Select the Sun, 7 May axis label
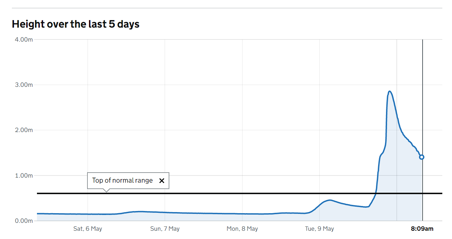This screenshot has height=239, width=452. point(165,229)
